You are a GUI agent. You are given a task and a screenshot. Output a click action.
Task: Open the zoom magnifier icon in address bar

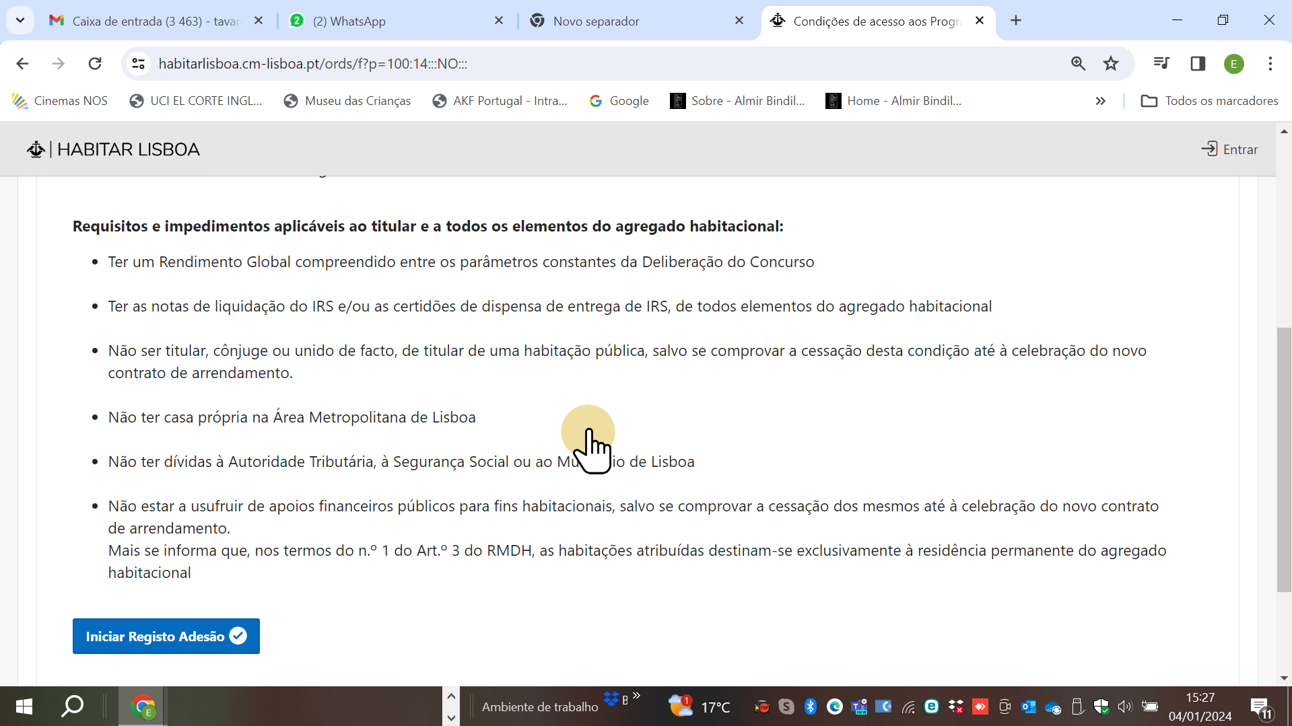pyautogui.click(x=1078, y=64)
